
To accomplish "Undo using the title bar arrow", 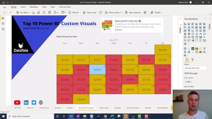I will coord(8,2).
